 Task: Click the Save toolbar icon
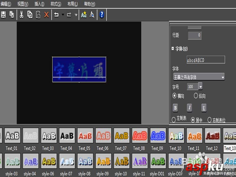coord(4,14)
